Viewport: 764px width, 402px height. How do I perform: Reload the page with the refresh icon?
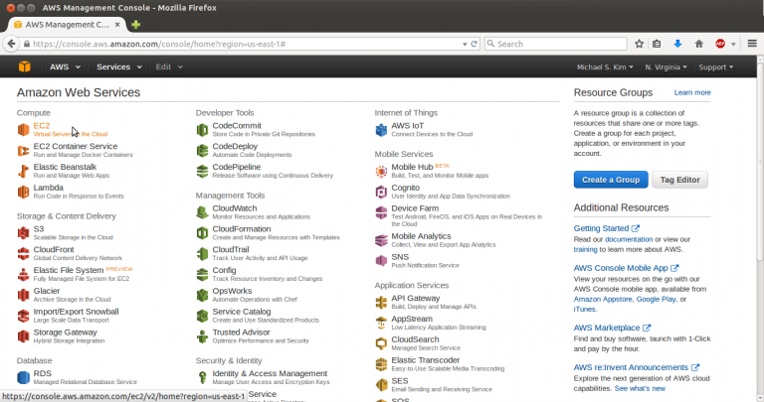tap(474, 44)
